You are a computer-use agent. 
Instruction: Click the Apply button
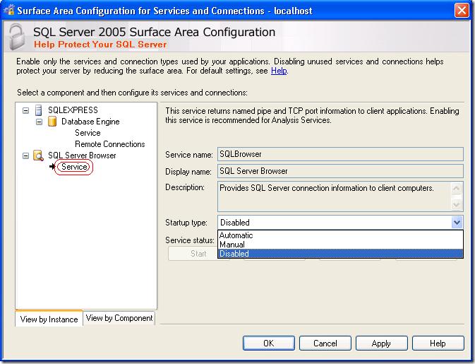click(381, 343)
